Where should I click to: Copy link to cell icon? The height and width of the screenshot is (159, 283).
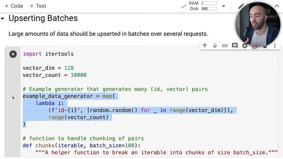pos(225,45)
